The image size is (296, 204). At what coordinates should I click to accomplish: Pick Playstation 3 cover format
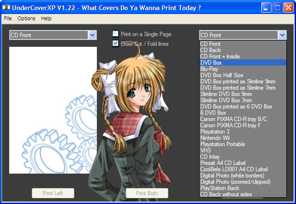(215, 131)
